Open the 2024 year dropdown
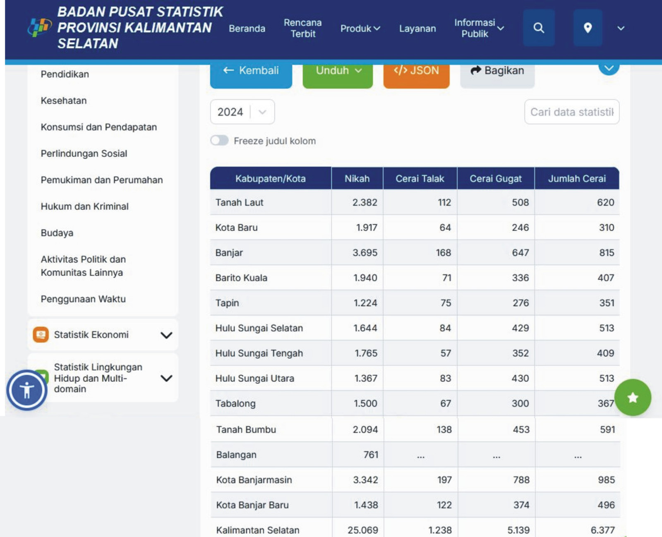The image size is (662, 537). (x=242, y=112)
